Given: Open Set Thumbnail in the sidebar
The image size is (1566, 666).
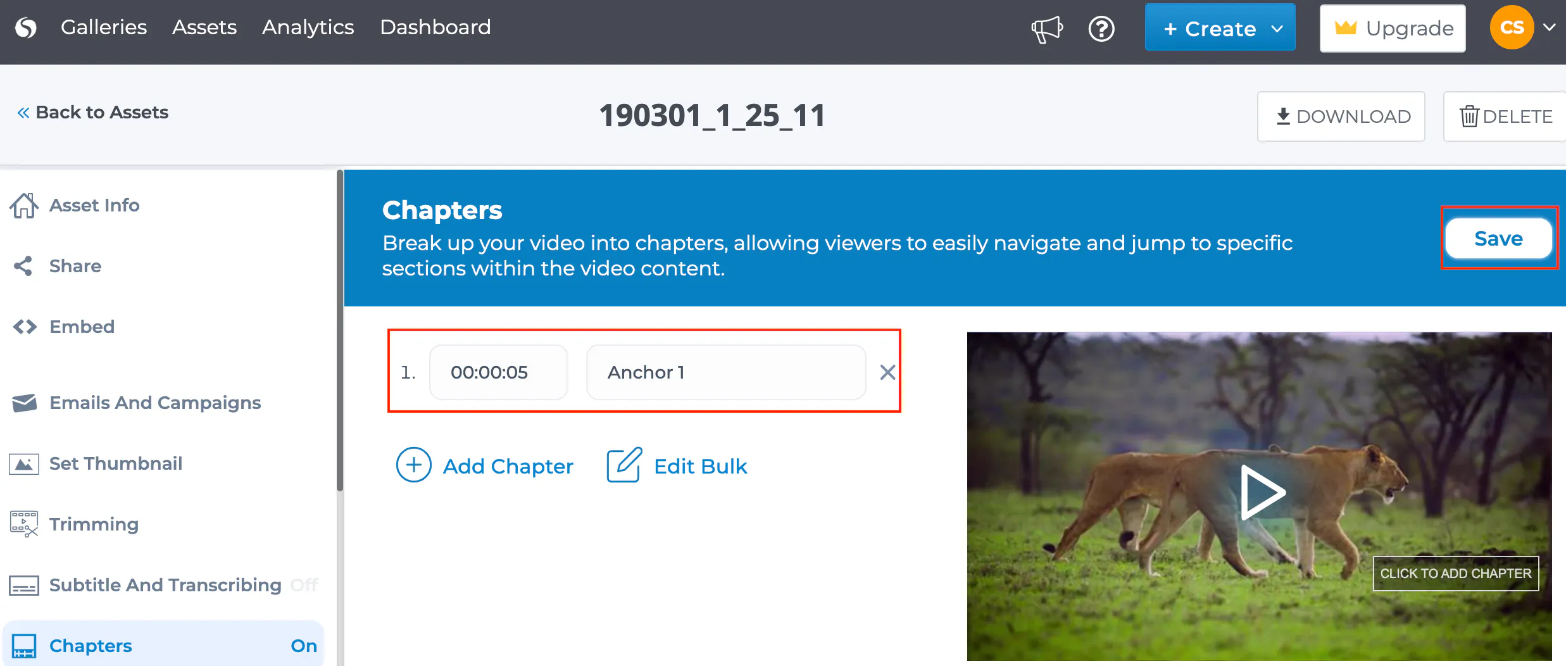Looking at the screenshot, I should pyautogui.click(x=96, y=463).
